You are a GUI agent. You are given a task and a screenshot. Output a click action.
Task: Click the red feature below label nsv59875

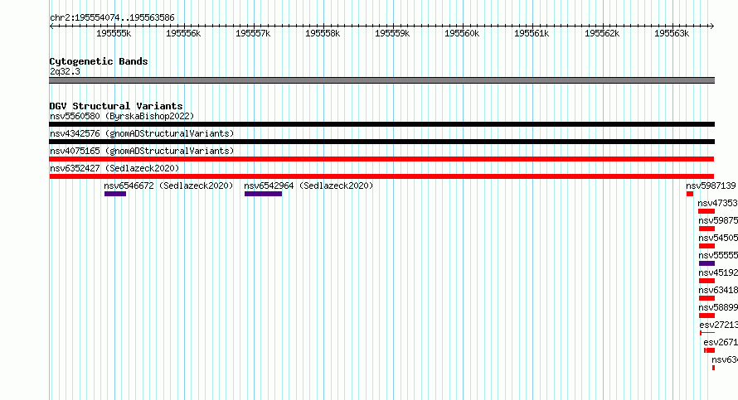[x=707, y=229]
